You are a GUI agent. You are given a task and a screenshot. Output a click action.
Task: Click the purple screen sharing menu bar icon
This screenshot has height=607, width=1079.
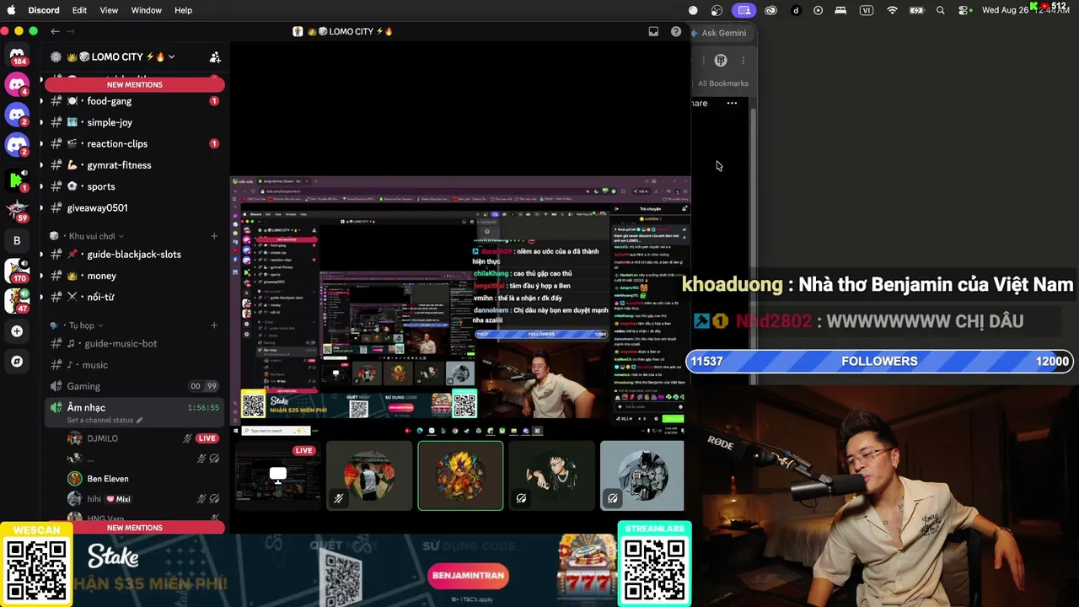743,10
